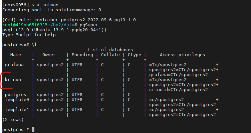This screenshot has height=133, width=251.
Task: Click the "grafana=CTc/spostgres2" privilege entry
Action: point(178,74)
